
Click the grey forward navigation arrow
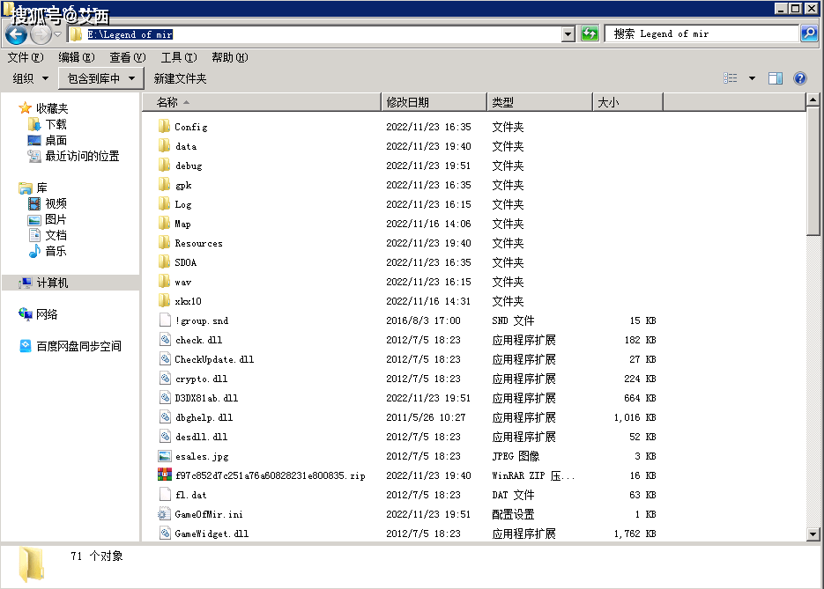click(41, 34)
